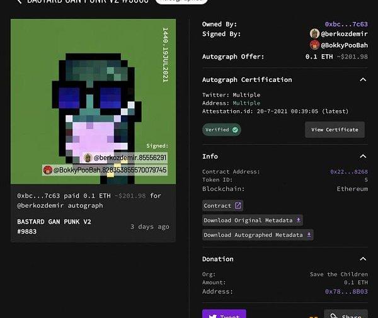
Task: Click the back arrow beside the title
Action: [19, 2]
